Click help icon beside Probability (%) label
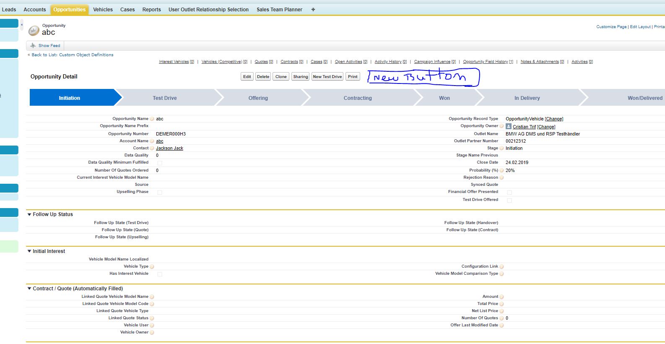The width and height of the screenshot is (665, 344). click(501, 171)
